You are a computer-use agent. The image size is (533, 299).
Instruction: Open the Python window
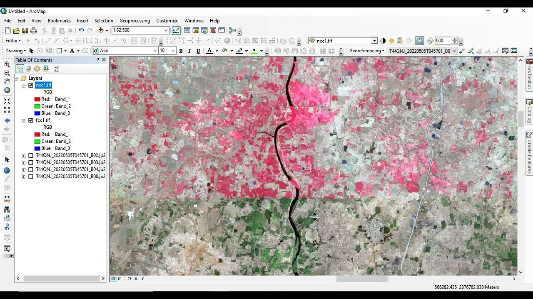click(x=222, y=30)
